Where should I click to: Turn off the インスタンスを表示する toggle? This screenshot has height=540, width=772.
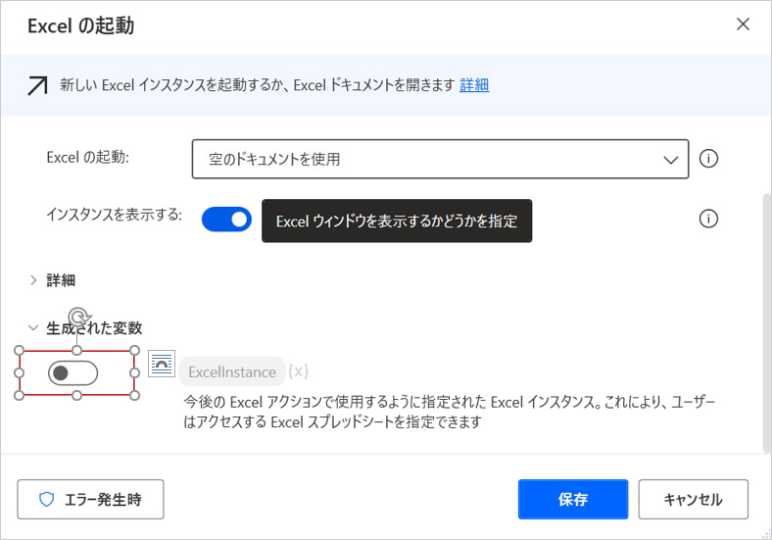tap(226, 219)
